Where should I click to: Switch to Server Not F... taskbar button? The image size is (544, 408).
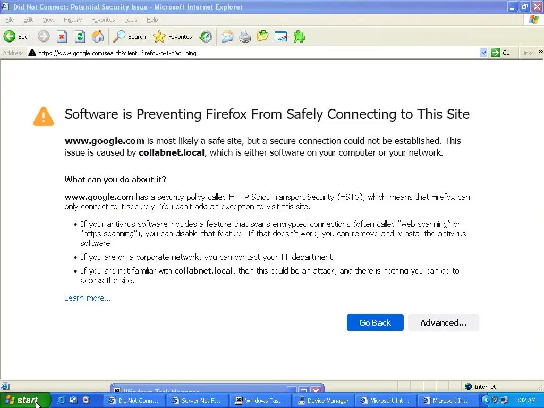click(x=198, y=401)
